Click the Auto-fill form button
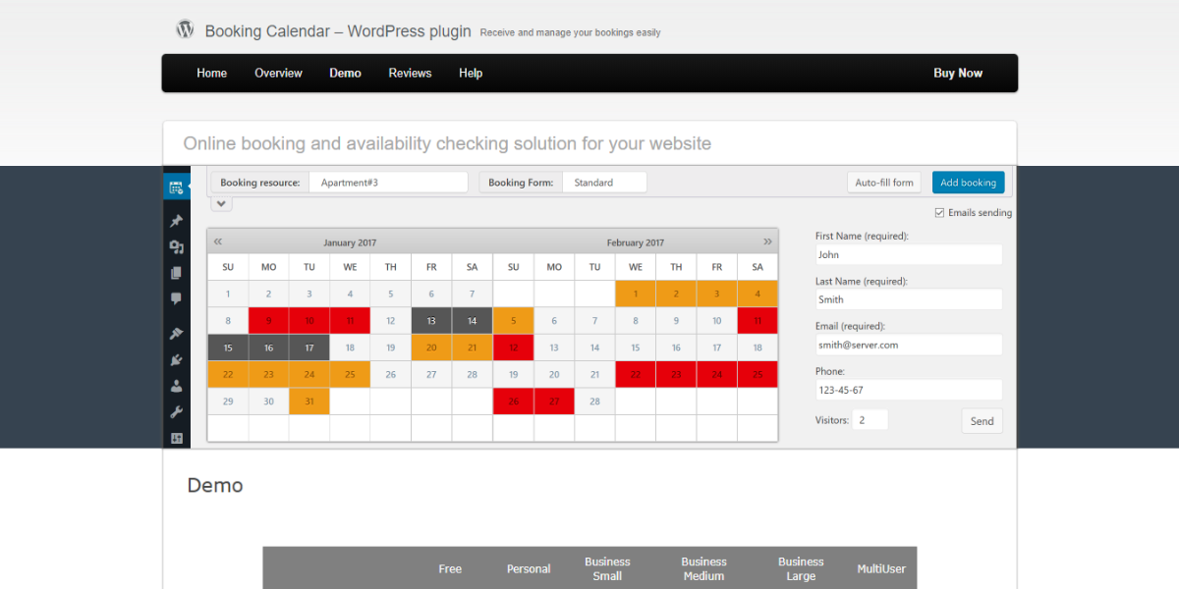The image size is (1179, 589). (x=884, y=183)
